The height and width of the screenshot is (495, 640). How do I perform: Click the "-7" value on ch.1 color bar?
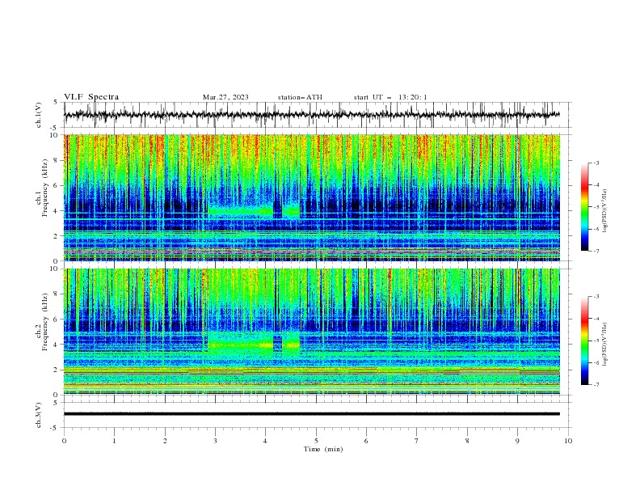click(596, 251)
